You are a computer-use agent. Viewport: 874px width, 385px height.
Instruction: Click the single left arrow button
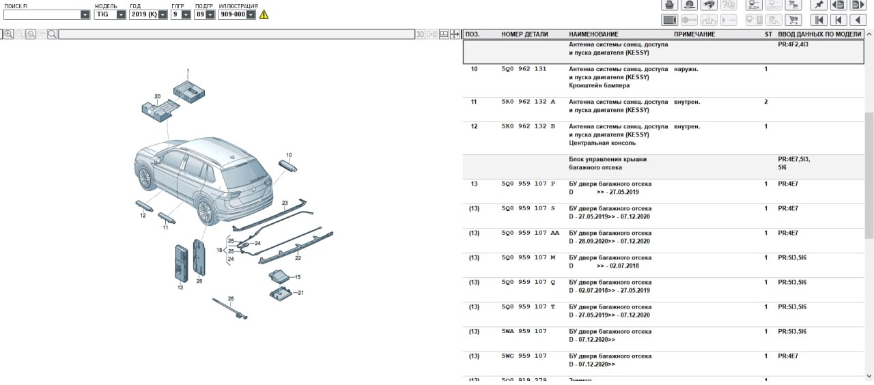point(858,20)
